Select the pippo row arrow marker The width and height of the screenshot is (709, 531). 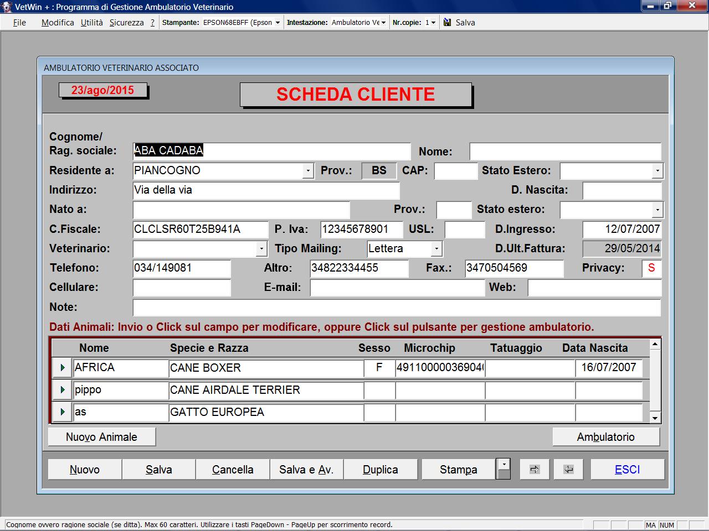coord(62,389)
